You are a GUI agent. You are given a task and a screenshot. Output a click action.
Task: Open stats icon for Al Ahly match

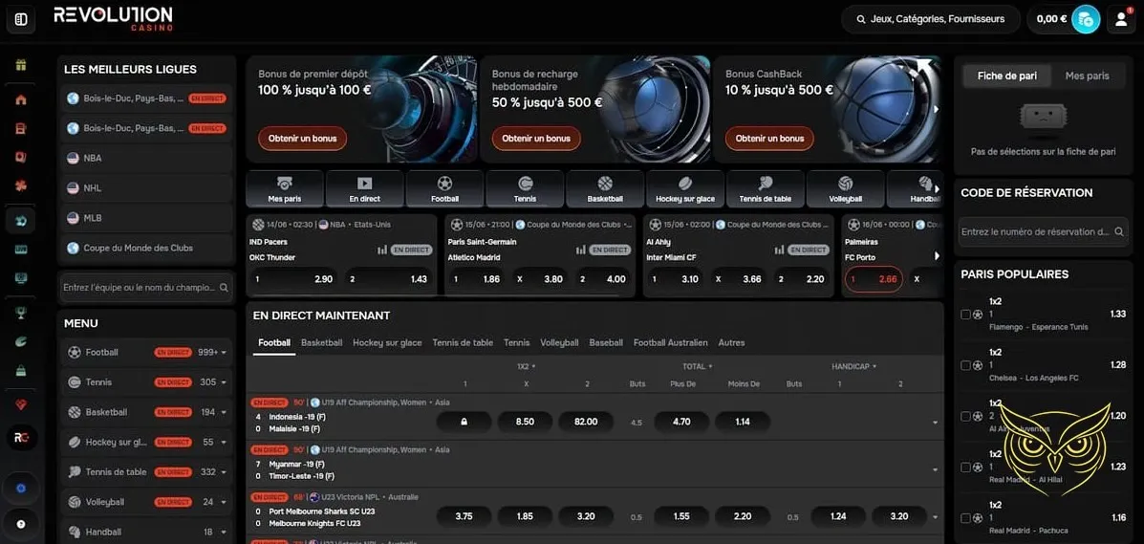tap(779, 250)
